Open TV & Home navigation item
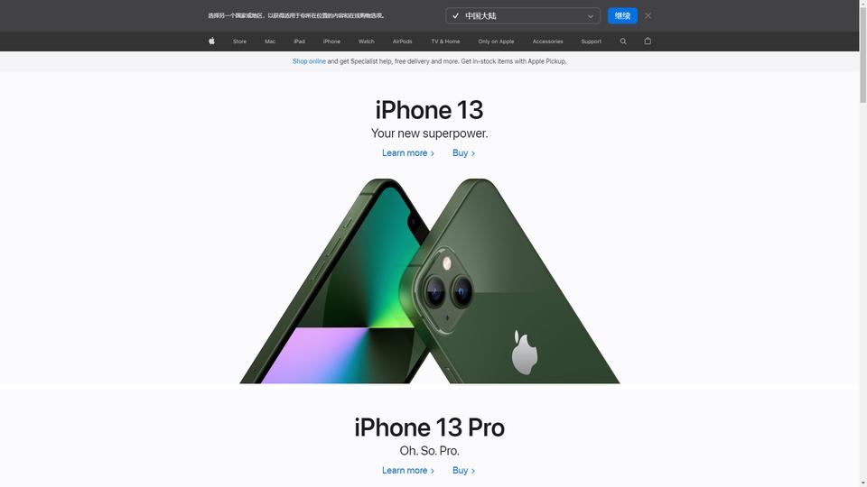The height and width of the screenshot is (487, 867). 445,41
